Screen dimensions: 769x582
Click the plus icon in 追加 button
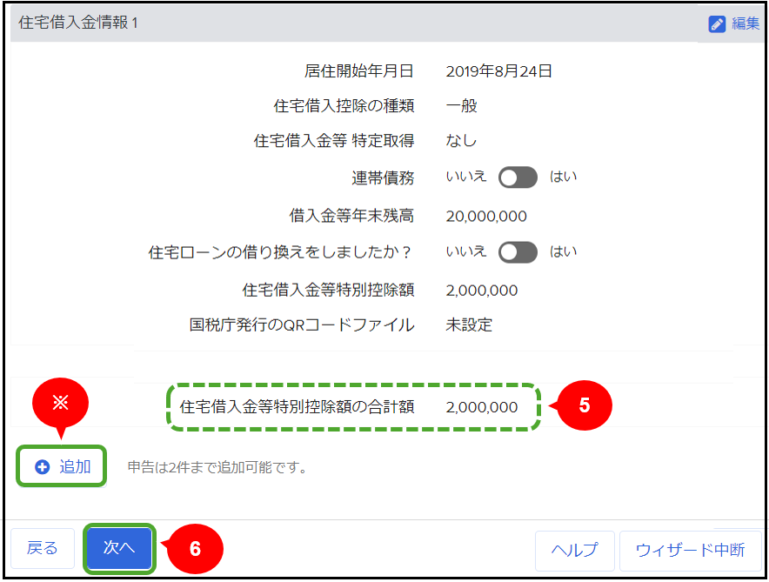coord(42,467)
